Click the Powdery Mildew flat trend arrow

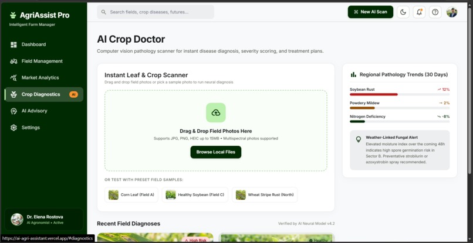tap(441, 103)
